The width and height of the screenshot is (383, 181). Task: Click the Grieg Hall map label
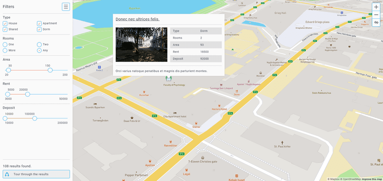tap(280, 13)
